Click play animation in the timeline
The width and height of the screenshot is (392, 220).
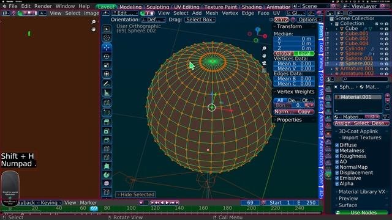tap(167, 203)
